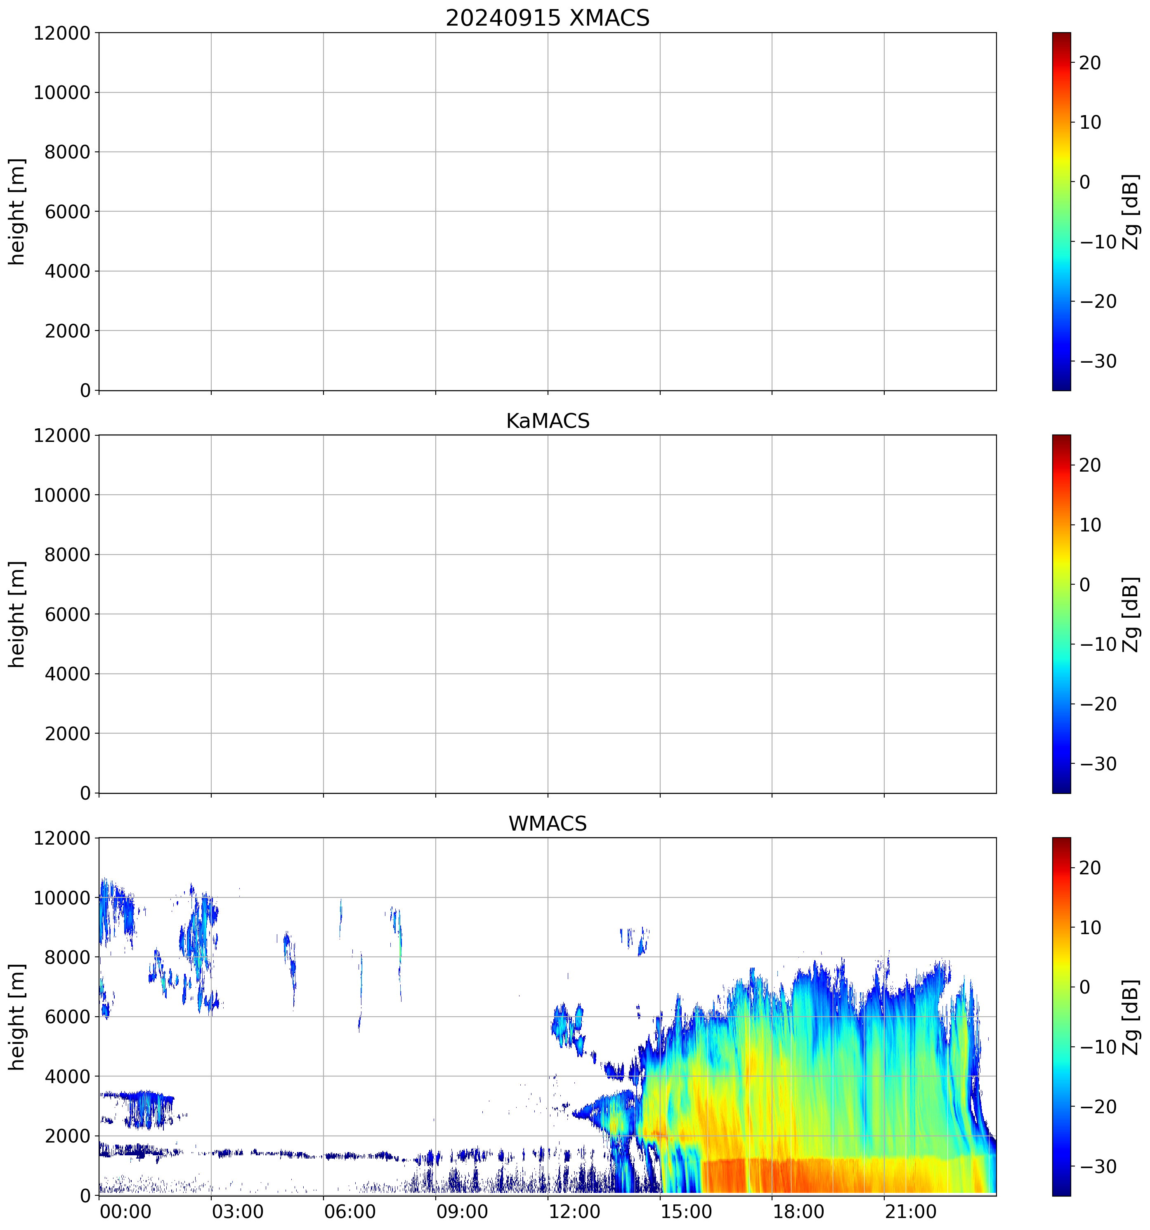Screen dimensions: 1150x1230
Task: Click the 09:00 time axis label
Action: 462,1211
